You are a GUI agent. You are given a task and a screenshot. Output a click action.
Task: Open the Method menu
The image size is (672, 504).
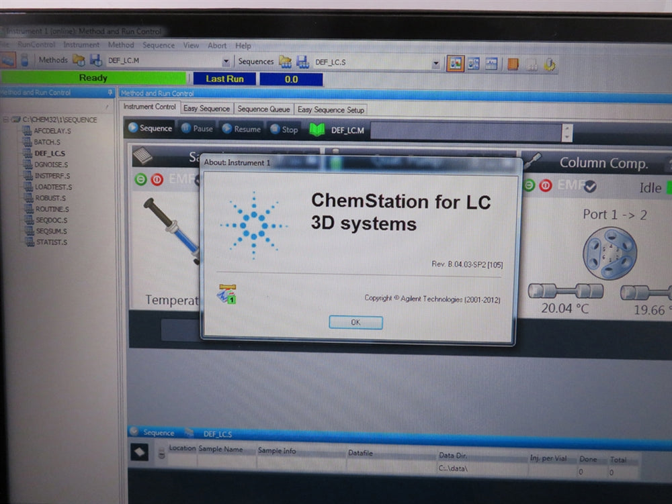[x=121, y=44]
